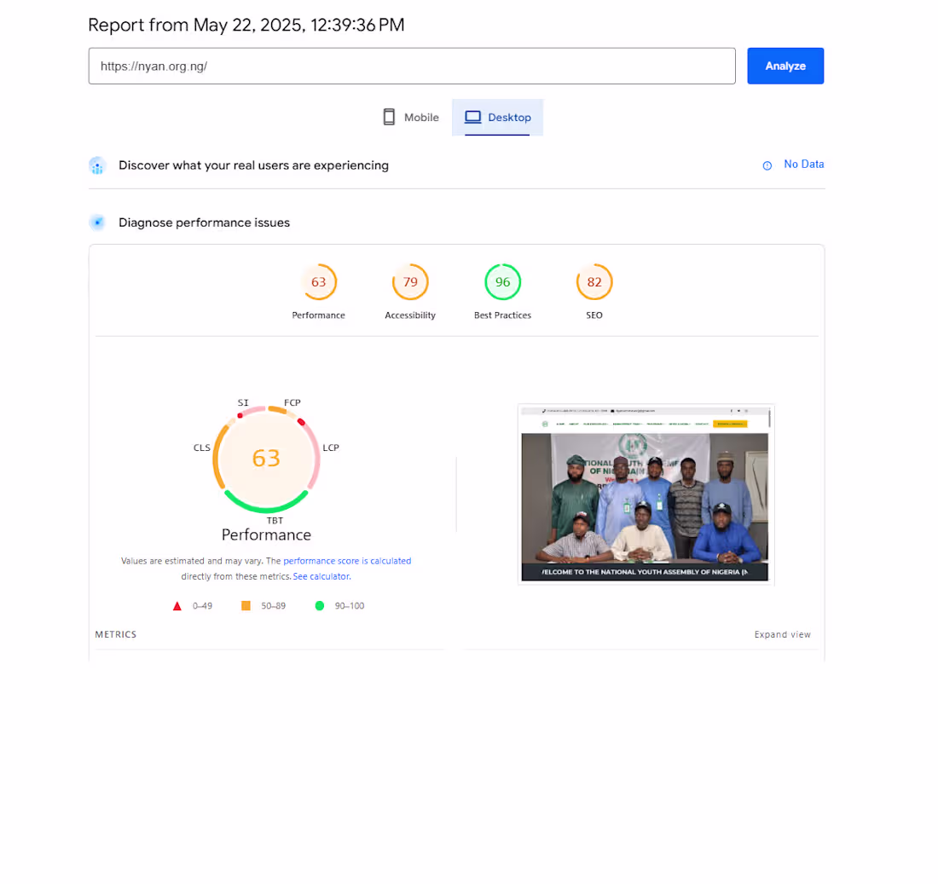Click the red 0–49 legend marker
This screenshot has width=938, height=884.
(177, 605)
